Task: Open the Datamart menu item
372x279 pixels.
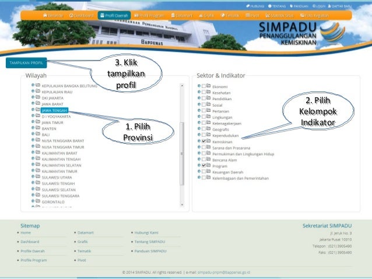Action: pos(182,16)
